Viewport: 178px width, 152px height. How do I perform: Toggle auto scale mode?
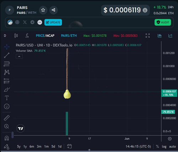[172, 146]
